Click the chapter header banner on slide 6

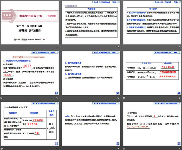tap(167, 53)
